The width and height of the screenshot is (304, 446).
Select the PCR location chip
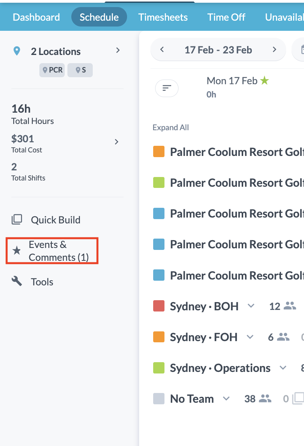pyautogui.click(x=52, y=71)
